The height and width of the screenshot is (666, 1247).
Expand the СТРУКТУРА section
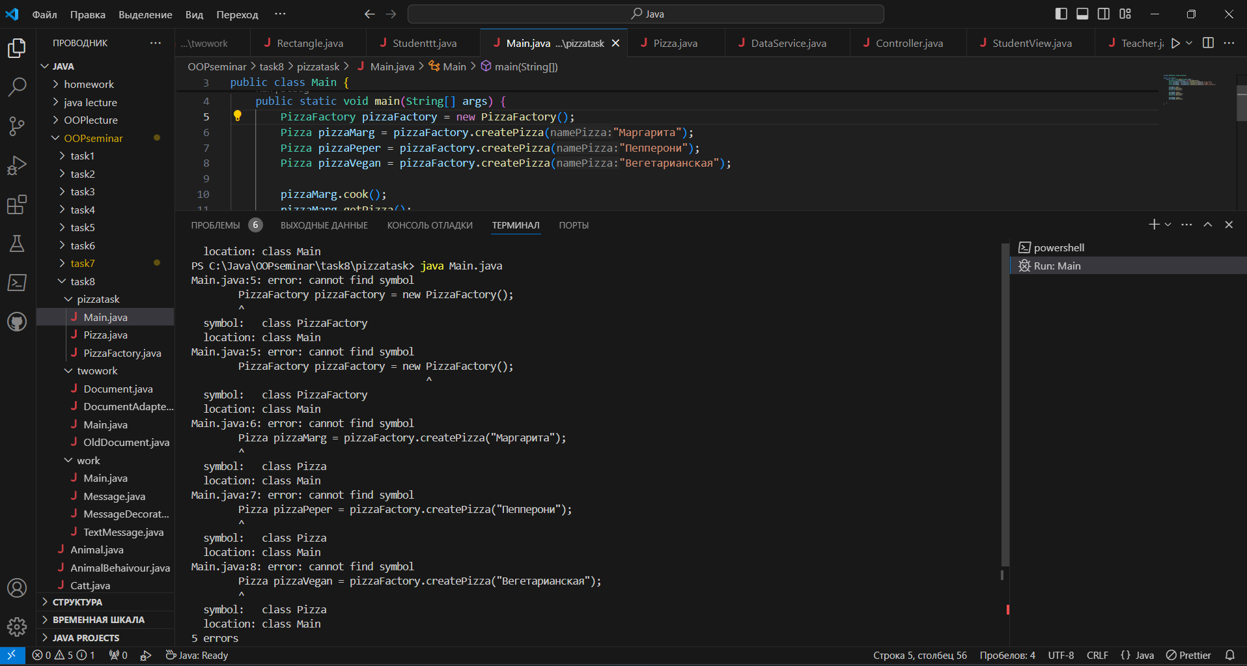77,602
